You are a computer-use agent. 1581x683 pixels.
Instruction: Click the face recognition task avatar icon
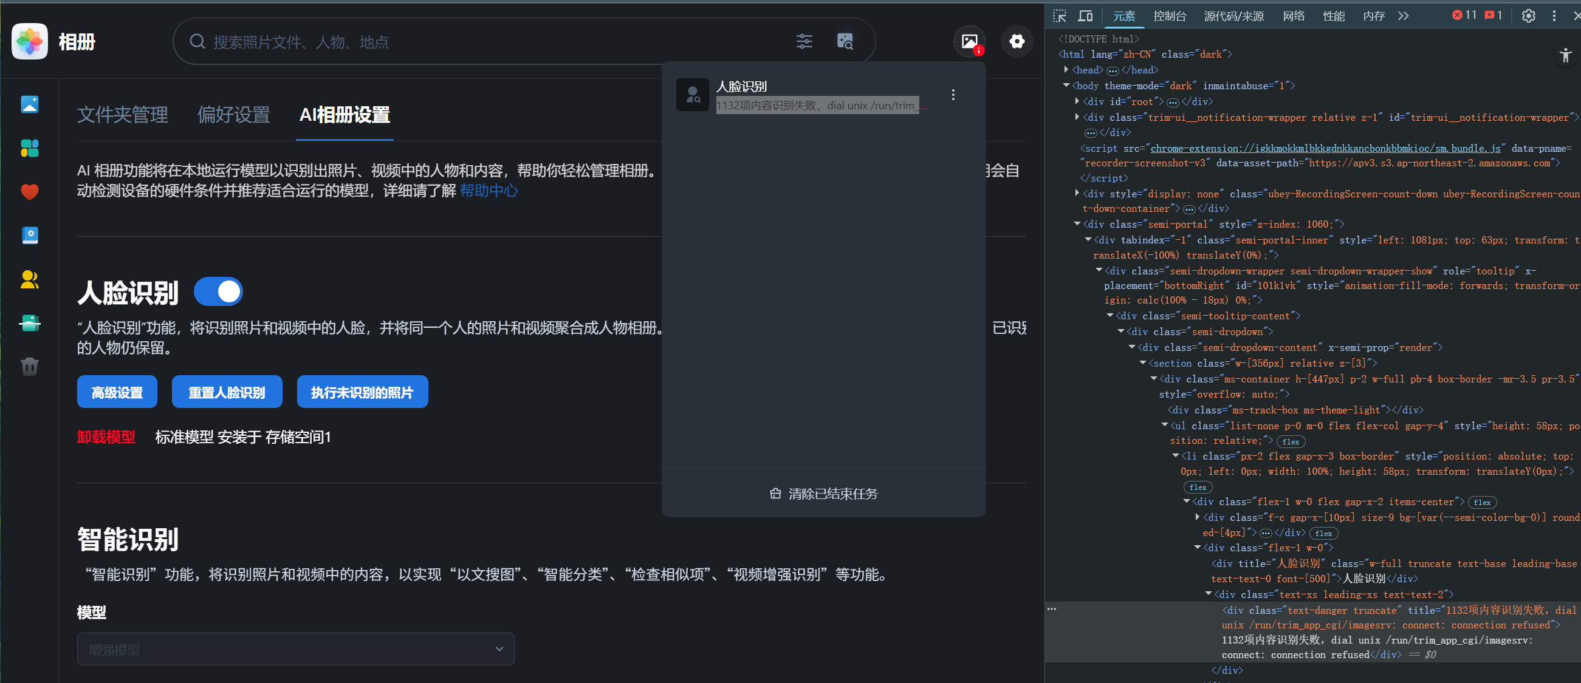pos(692,95)
